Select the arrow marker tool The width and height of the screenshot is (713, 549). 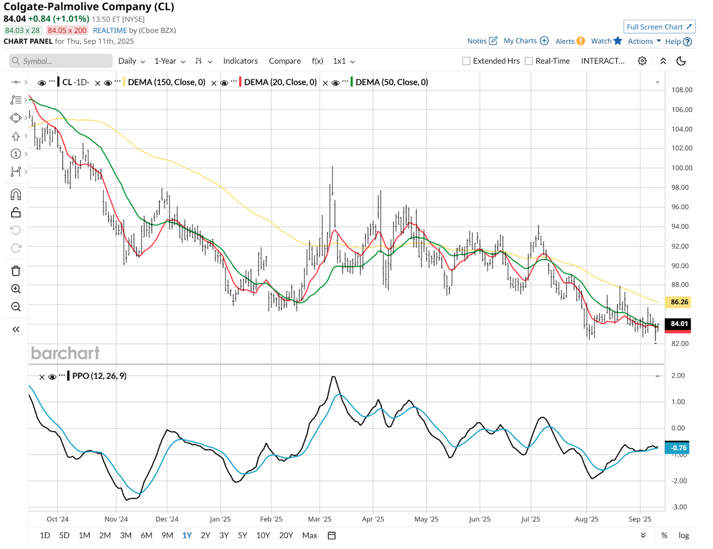tap(16, 136)
